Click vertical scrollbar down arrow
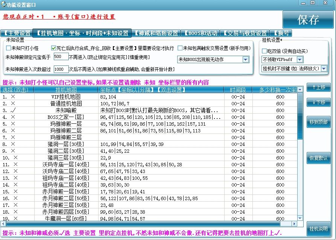Screen dimensions: 336x240 click(x=300, y=218)
